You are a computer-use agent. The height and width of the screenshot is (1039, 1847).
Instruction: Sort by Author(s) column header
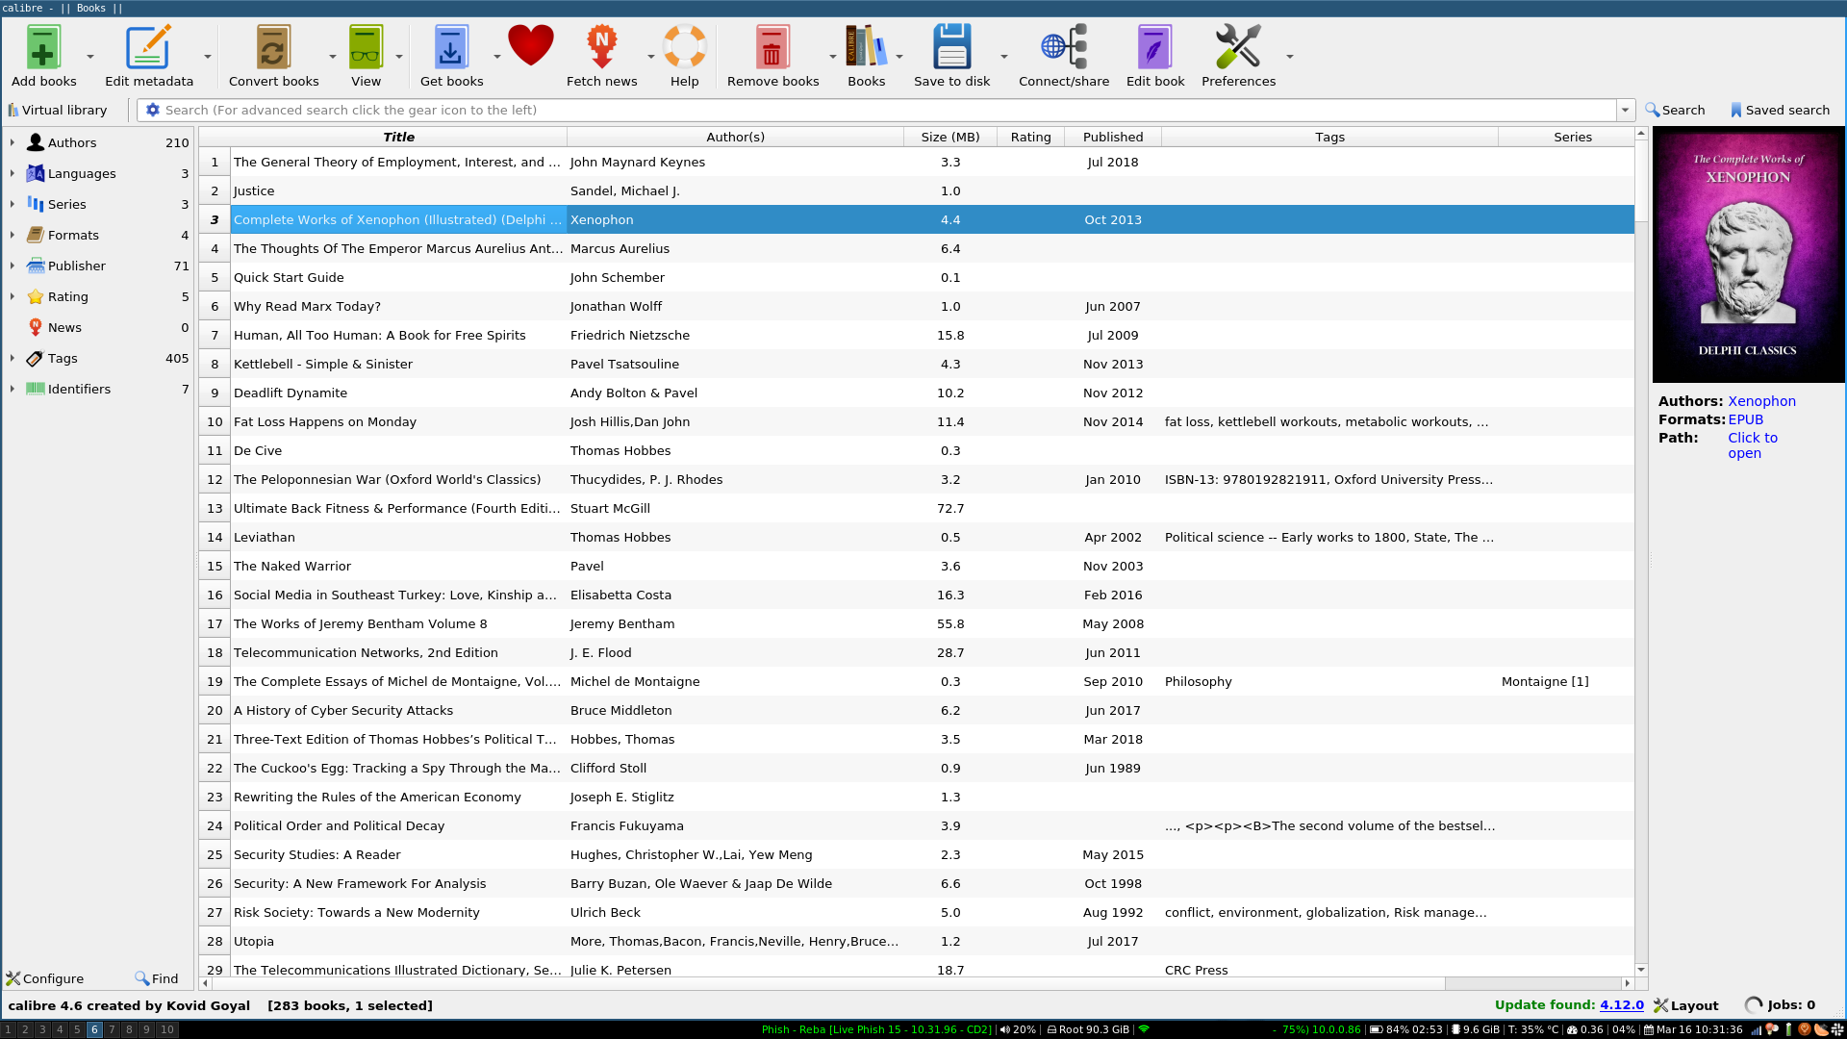(x=735, y=137)
